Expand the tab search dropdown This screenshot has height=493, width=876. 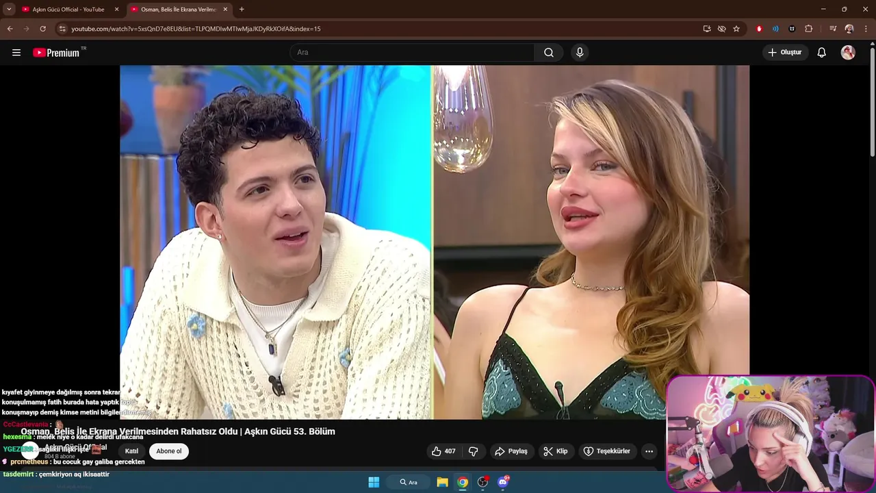point(9,10)
